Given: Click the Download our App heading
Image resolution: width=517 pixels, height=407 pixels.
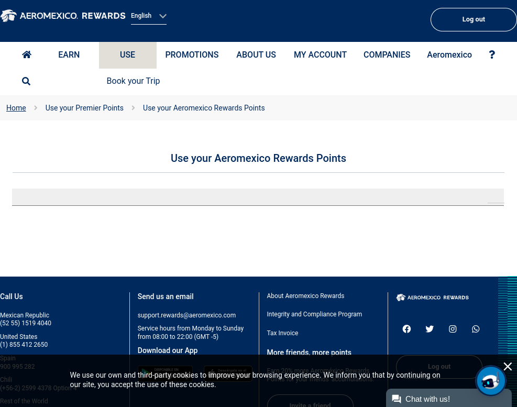Looking at the screenshot, I should pos(168,350).
